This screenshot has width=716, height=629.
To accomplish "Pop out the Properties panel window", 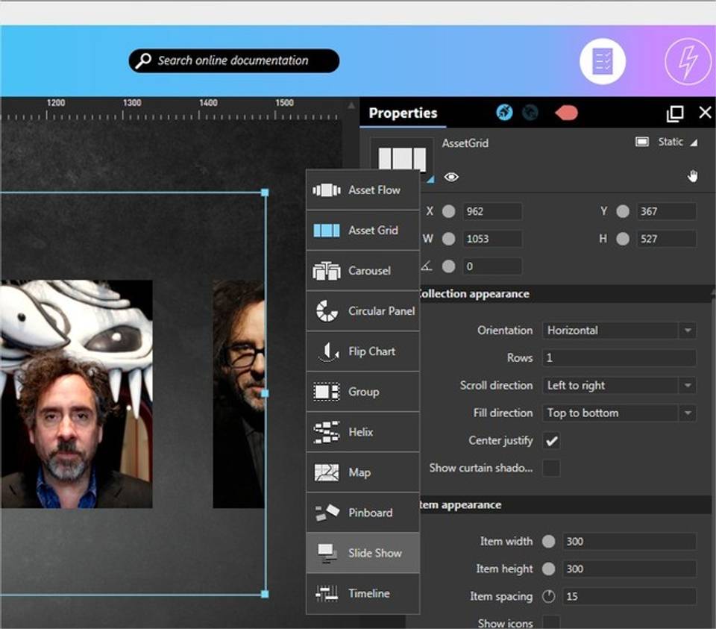I will pos(674,113).
